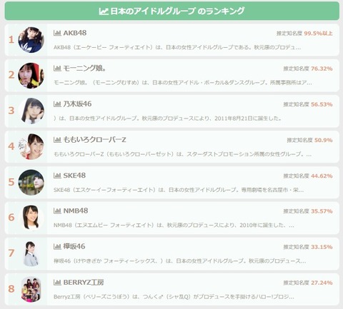Open the 乃木坂46 group title link

(x=77, y=104)
